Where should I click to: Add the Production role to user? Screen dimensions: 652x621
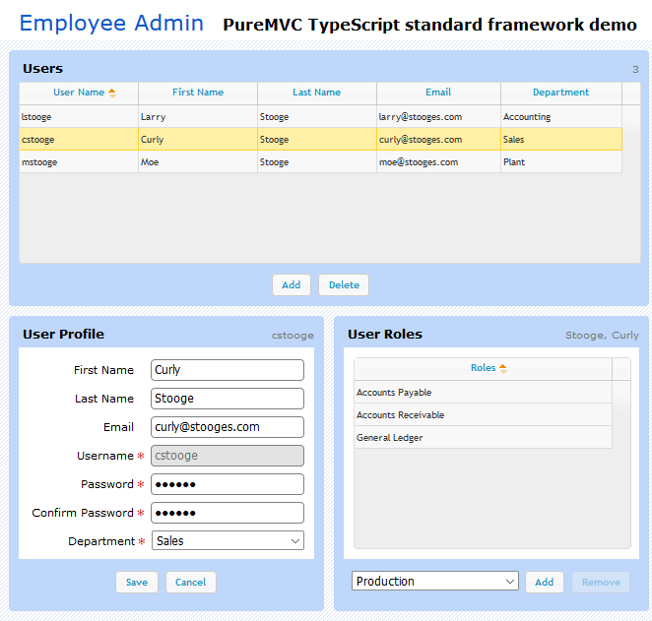click(x=545, y=582)
